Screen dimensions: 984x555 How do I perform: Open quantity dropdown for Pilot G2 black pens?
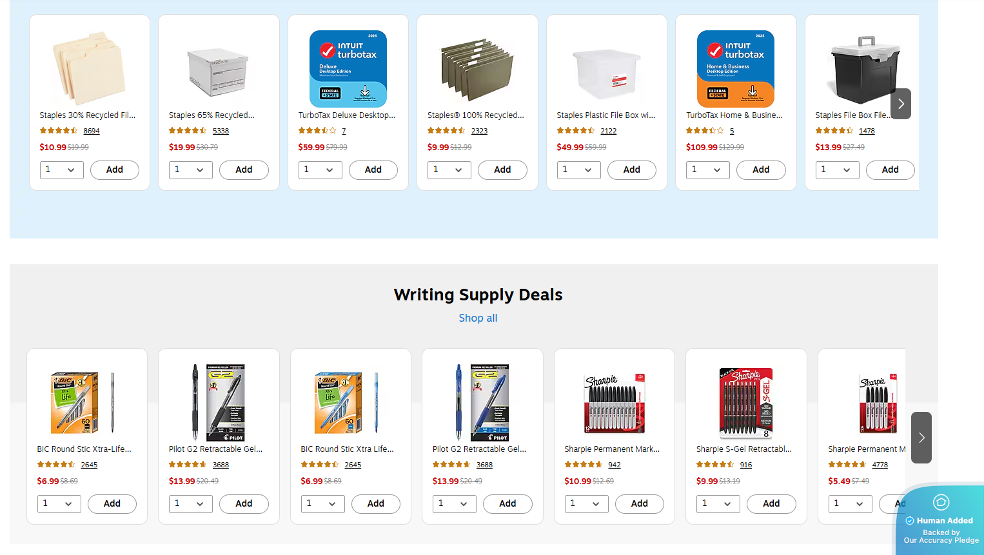click(191, 504)
